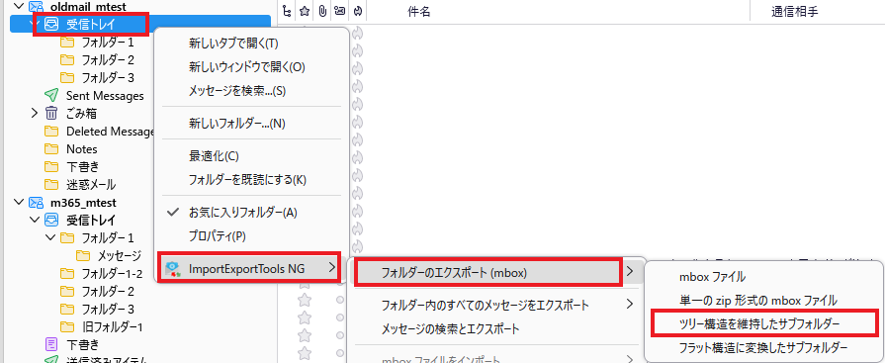The width and height of the screenshot is (885, 363).
Task: Collapse フォルダー1 under m365_mtest
Action: pos(50,237)
